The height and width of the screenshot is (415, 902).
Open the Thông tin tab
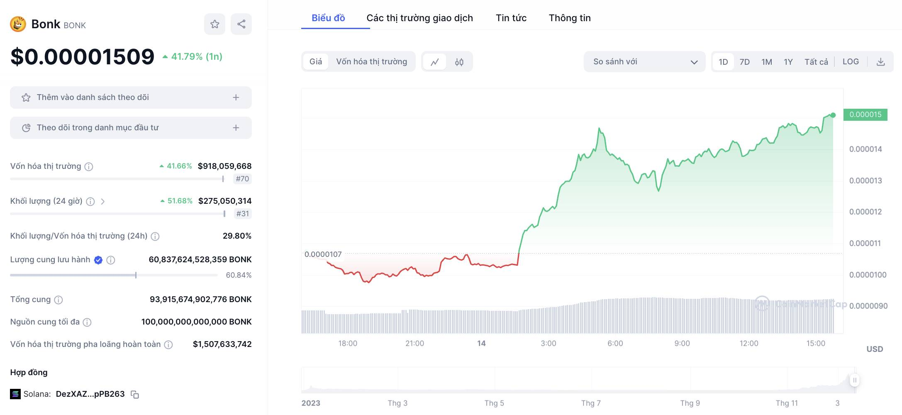tap(570, 18)
